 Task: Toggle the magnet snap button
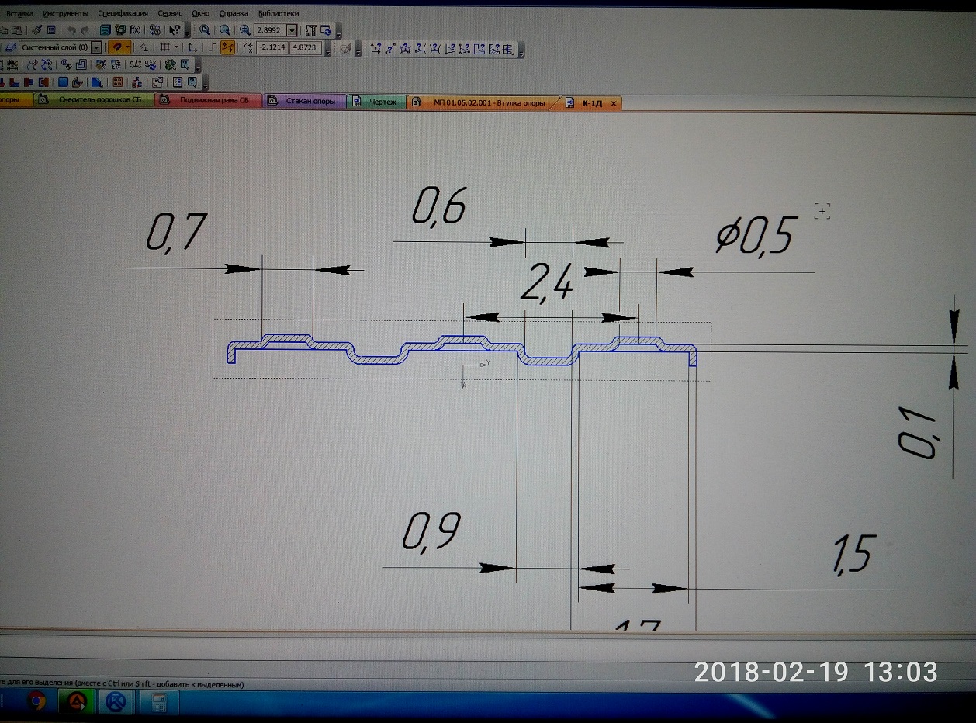tap(119, 47)
